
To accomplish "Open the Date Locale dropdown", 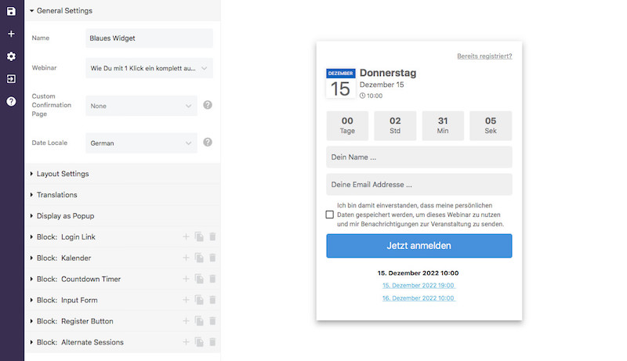I will [x=141, y=143].
